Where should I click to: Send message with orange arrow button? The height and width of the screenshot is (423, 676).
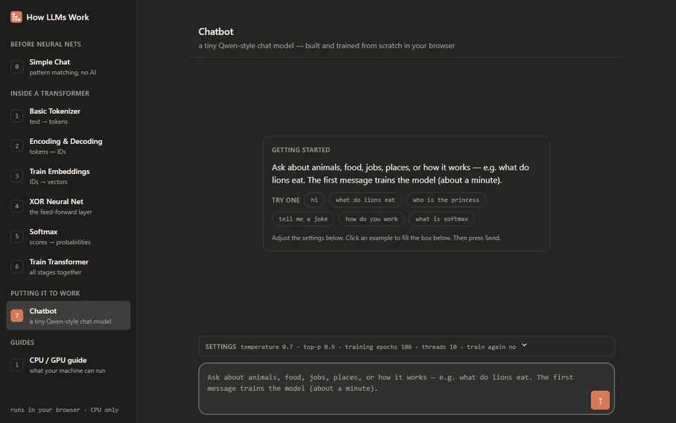[600, 400]
